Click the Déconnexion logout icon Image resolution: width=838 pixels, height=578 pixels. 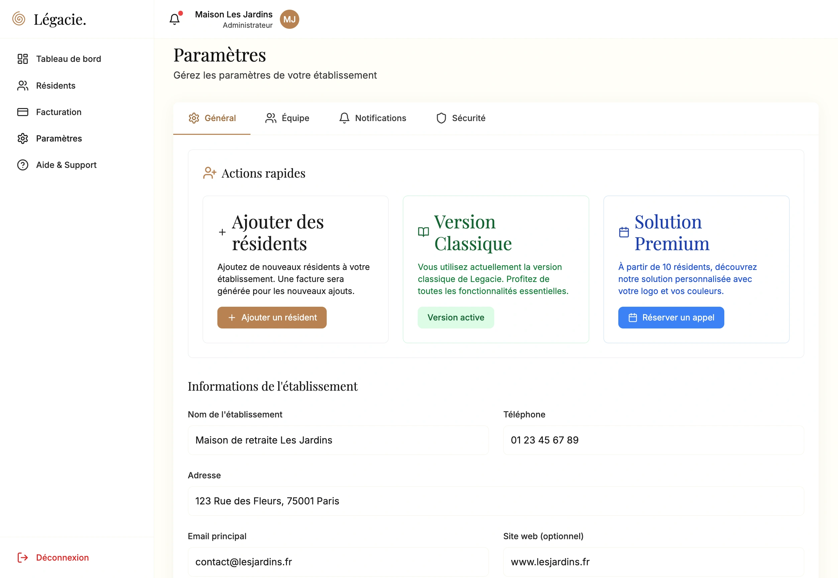click(x=22, y=557)
